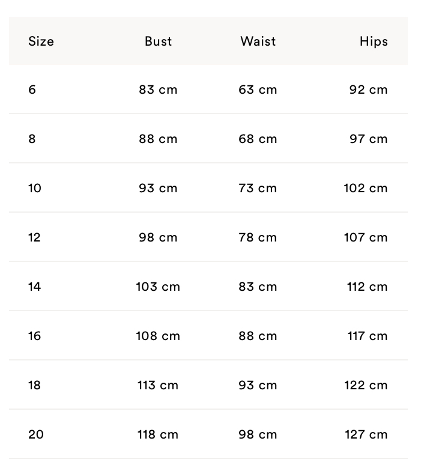The image size is (427, 465).
Task: Select the size 12 row label
Action: point(34,238)
